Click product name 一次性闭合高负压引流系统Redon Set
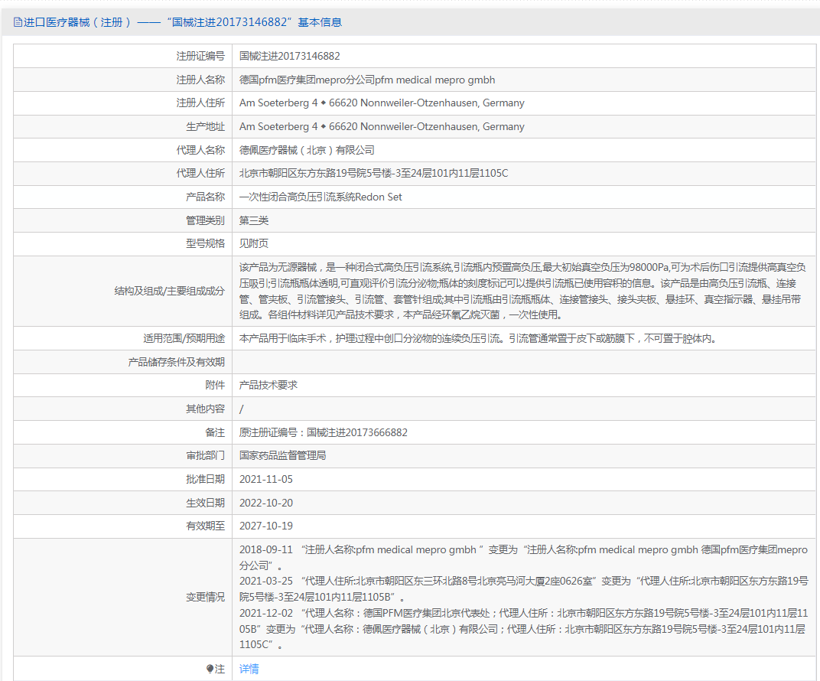The image size is (820, 681). [x=321, y=197]
